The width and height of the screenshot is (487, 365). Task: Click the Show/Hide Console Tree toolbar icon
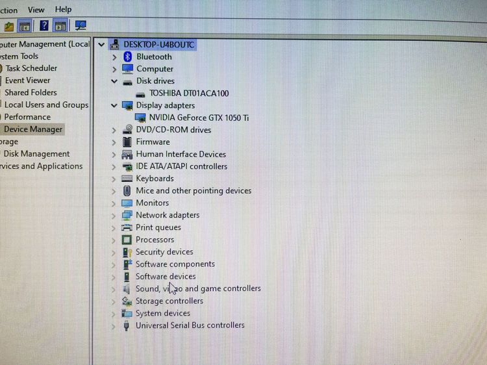pyautogui.click(x=25, y=26)
